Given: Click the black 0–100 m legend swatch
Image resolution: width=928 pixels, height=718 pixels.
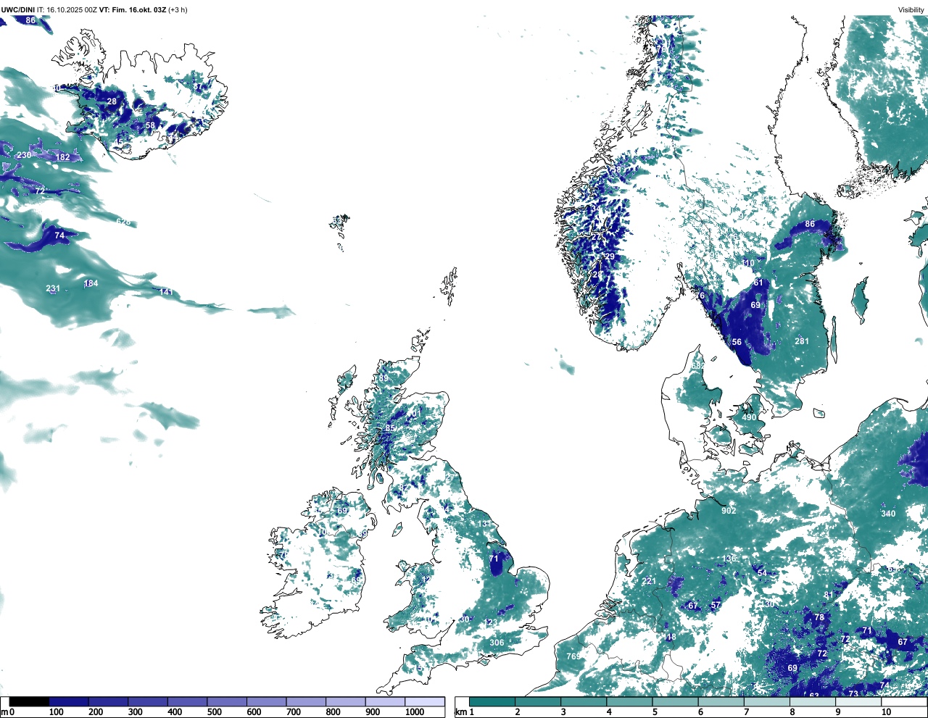Looking at the screenshot, I should click(x=29, y=702).
